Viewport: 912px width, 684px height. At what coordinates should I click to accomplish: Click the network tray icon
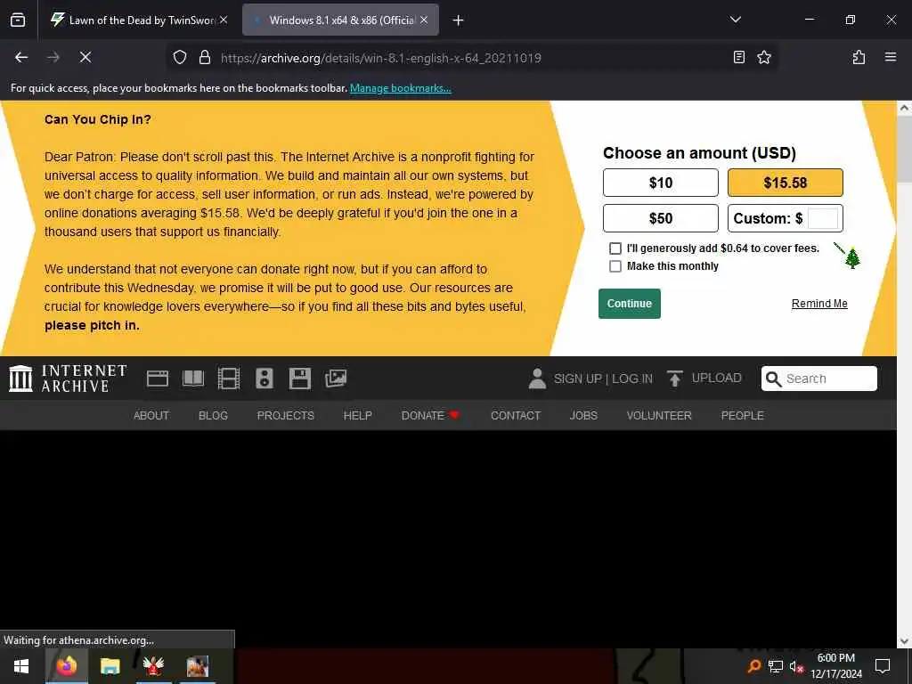pos(776,666)
